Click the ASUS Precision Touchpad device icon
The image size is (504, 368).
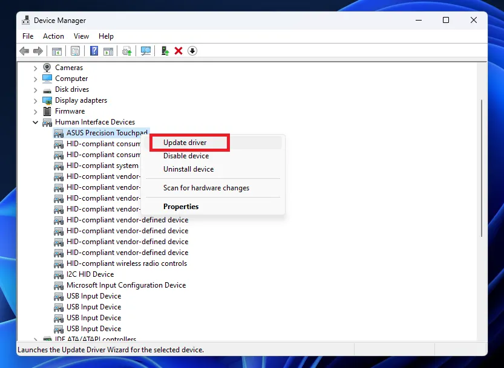tap(59, 134)
